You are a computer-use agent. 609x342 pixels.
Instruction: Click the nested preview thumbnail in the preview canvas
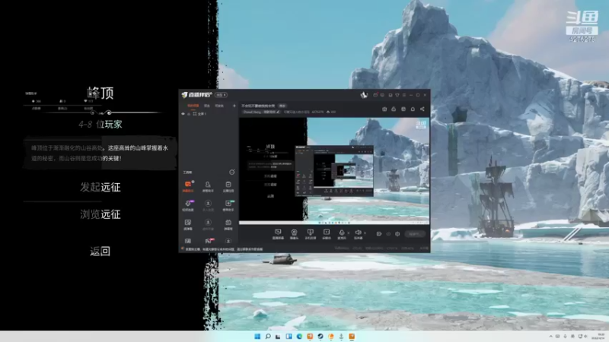(334, 170)
